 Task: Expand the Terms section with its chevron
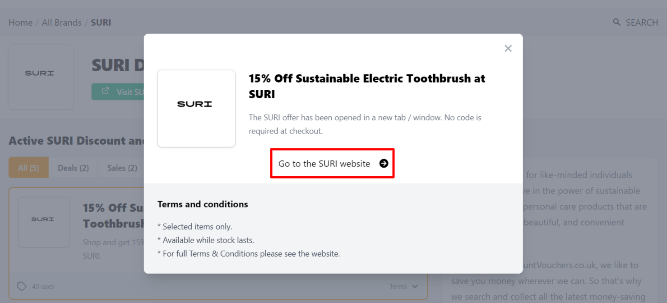tap(416, 286)
